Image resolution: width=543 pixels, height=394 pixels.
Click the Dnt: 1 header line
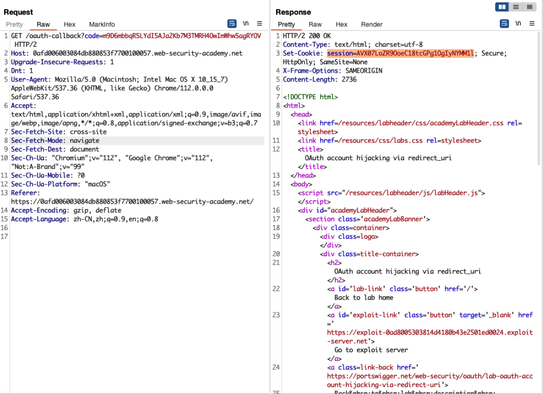22,71
